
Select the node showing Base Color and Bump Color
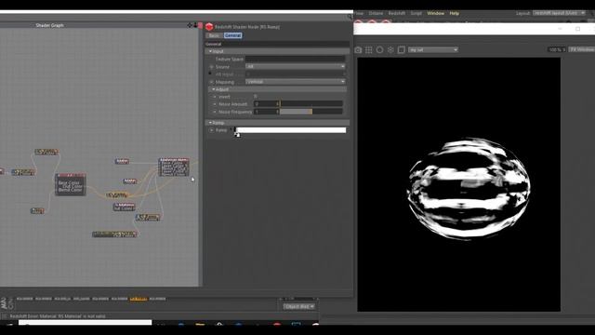(x=71, y=184)
